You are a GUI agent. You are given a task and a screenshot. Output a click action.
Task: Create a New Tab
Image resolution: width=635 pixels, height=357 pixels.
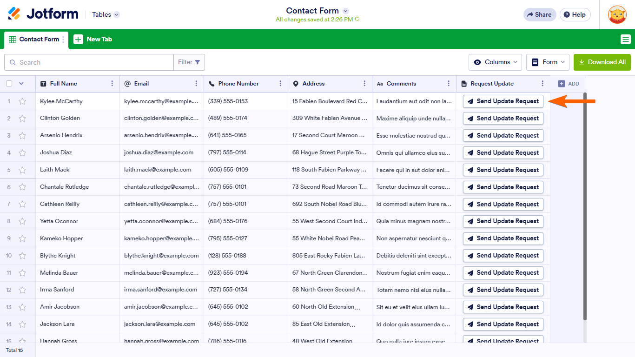[x=93, y=40]
